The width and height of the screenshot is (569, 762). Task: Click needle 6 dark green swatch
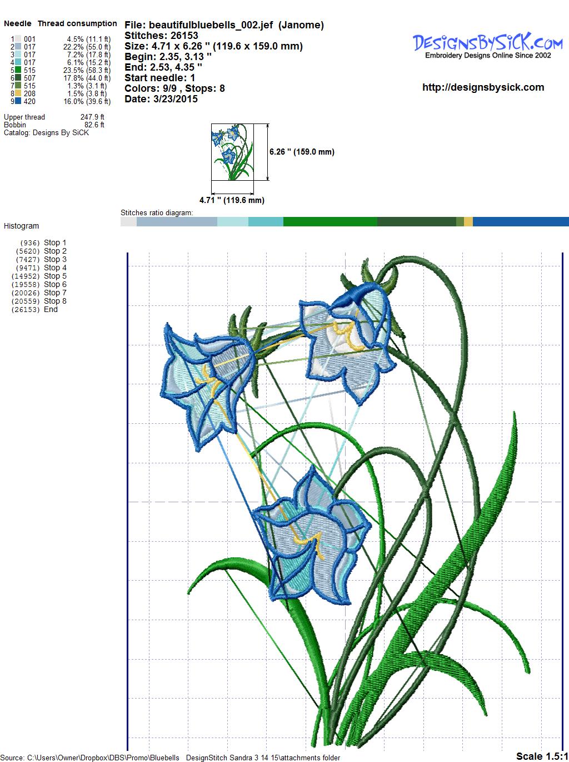coord(19,78)
